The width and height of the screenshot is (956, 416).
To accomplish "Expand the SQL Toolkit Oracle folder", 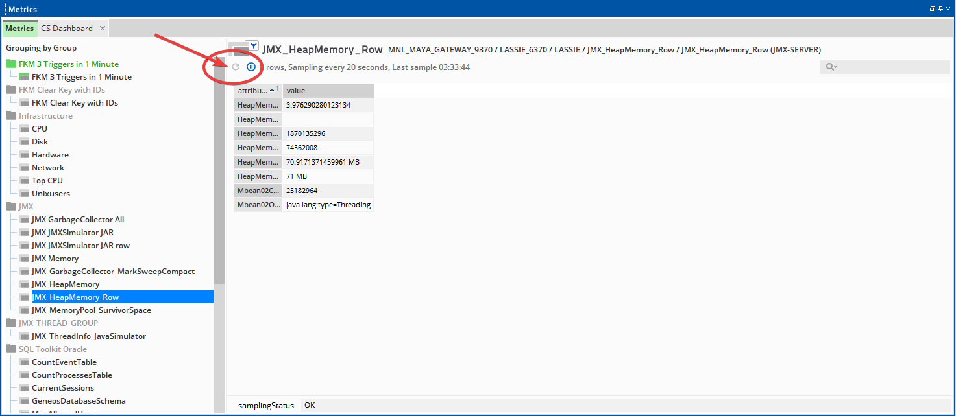I will click(x=11, y=349).
